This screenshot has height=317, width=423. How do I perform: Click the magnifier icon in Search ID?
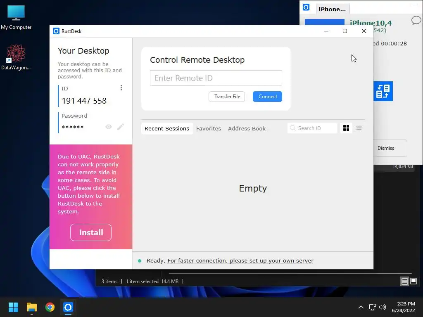293,128
